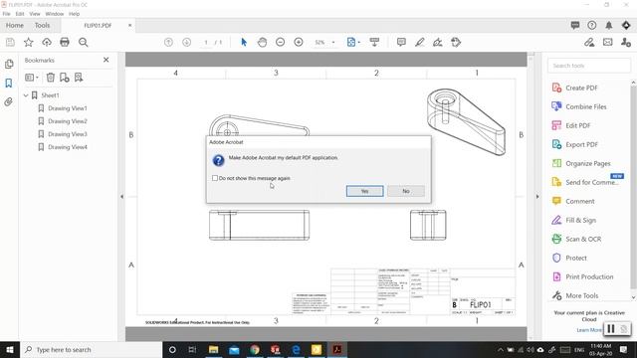The height and width of the screenshot is (358, 637).
Task: Switch to the Tools tab
Action: pos(42,25)
